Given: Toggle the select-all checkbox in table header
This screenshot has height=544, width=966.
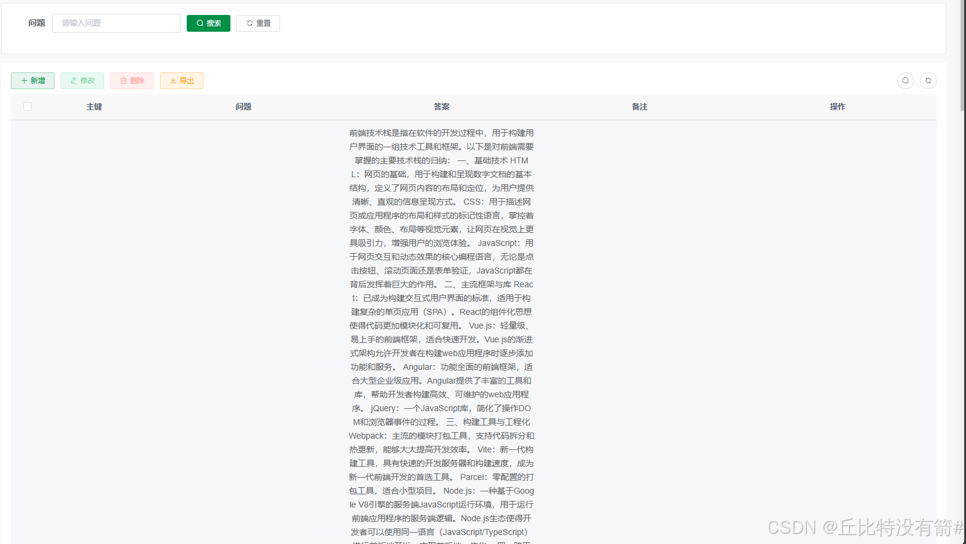Looking at the screenshot, I should point(27,106).
